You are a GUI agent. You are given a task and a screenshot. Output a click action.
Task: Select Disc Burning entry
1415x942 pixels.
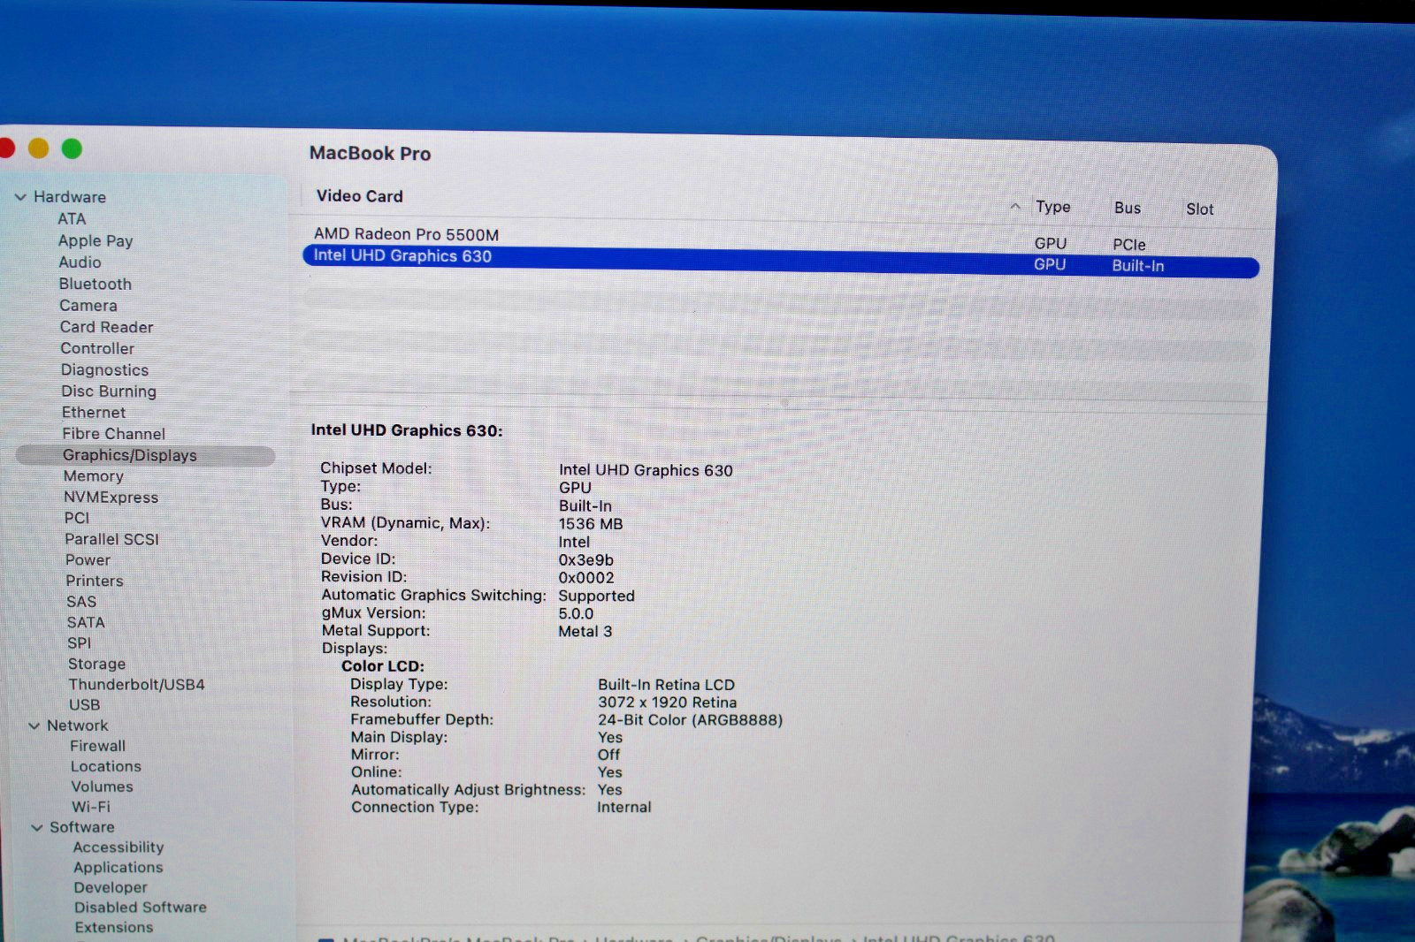click(x=109, y=391)
